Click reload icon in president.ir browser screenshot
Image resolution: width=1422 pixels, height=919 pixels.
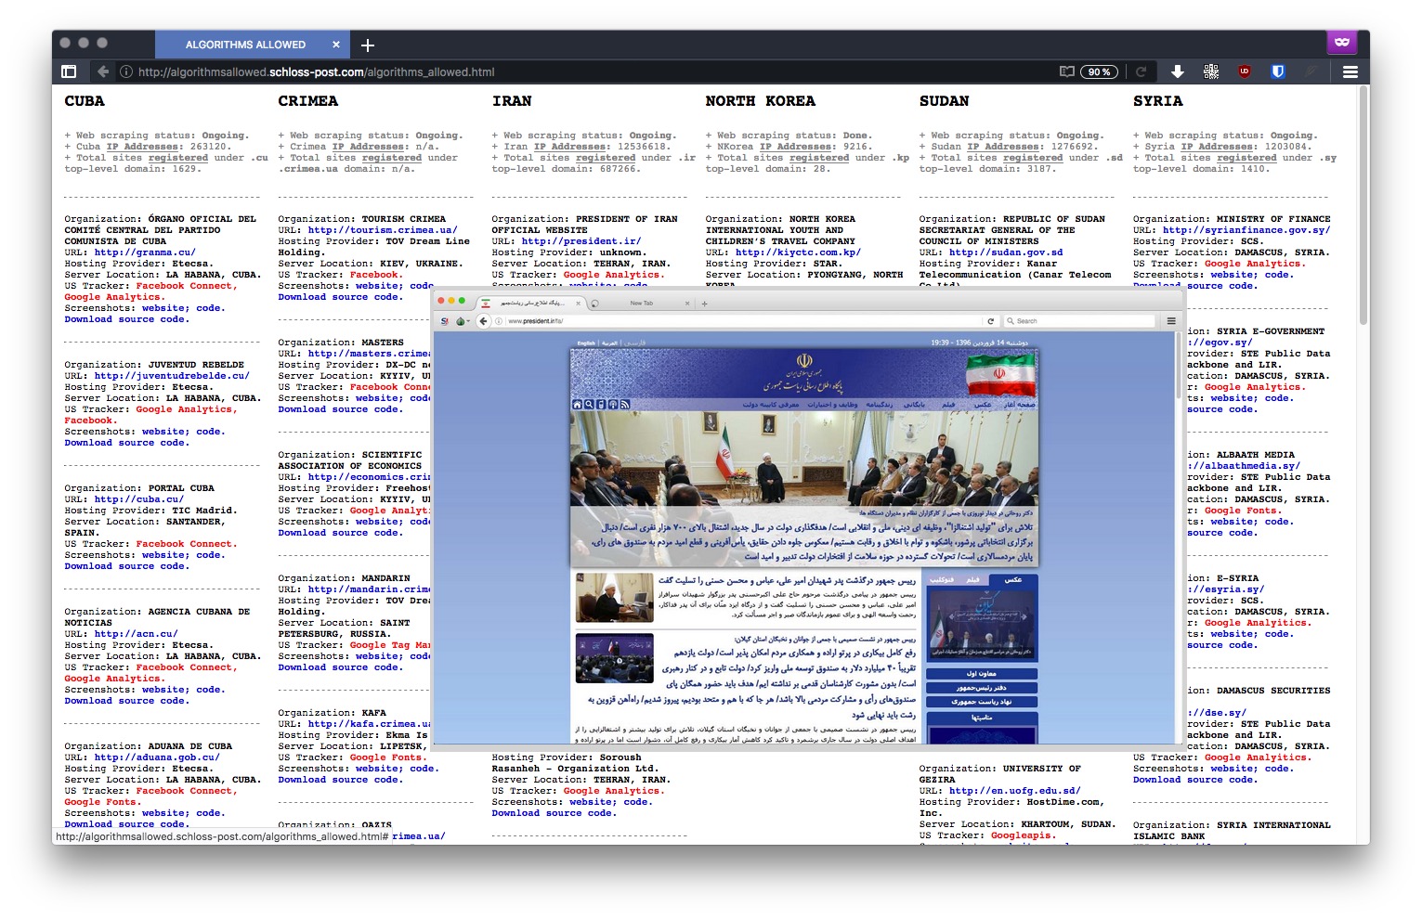pyautogui.click(x=990, y=321)
